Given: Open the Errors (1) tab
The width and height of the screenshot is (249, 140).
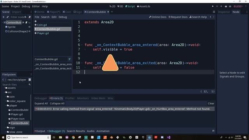Looking at the screenshot, I should [x=56, y=98].
